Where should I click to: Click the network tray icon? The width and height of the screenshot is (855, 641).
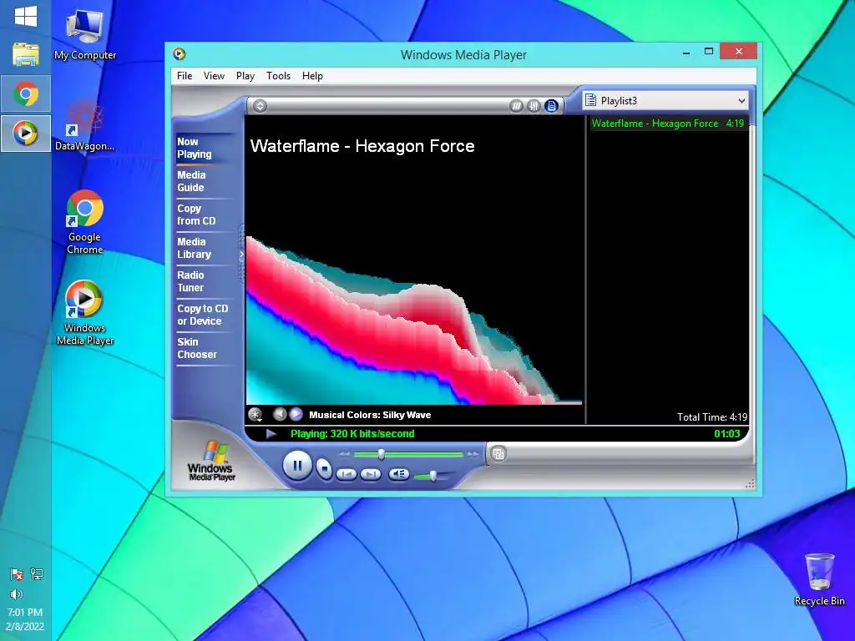click(x=37, y=574)
